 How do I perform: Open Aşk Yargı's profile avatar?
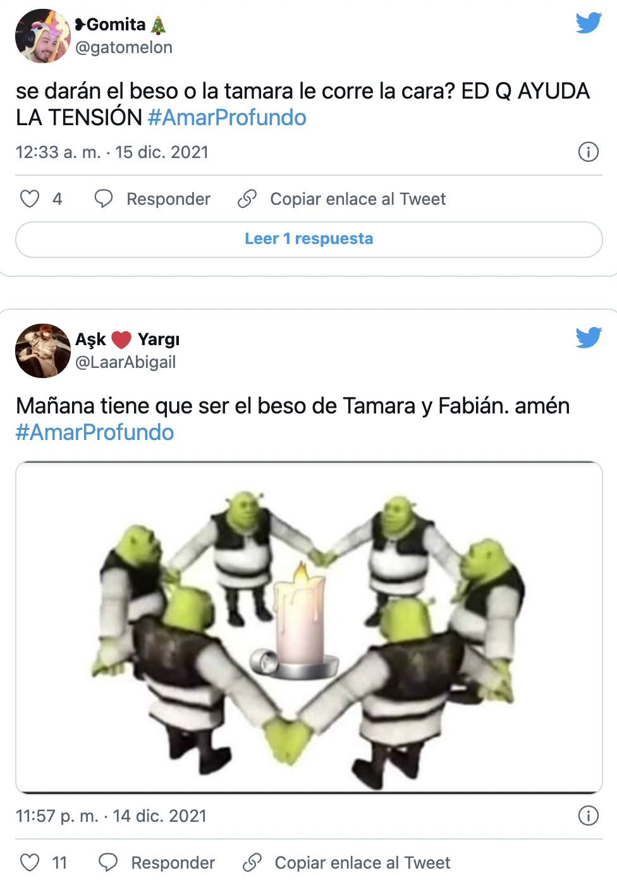pyautogui.click(x=42, y=351)
